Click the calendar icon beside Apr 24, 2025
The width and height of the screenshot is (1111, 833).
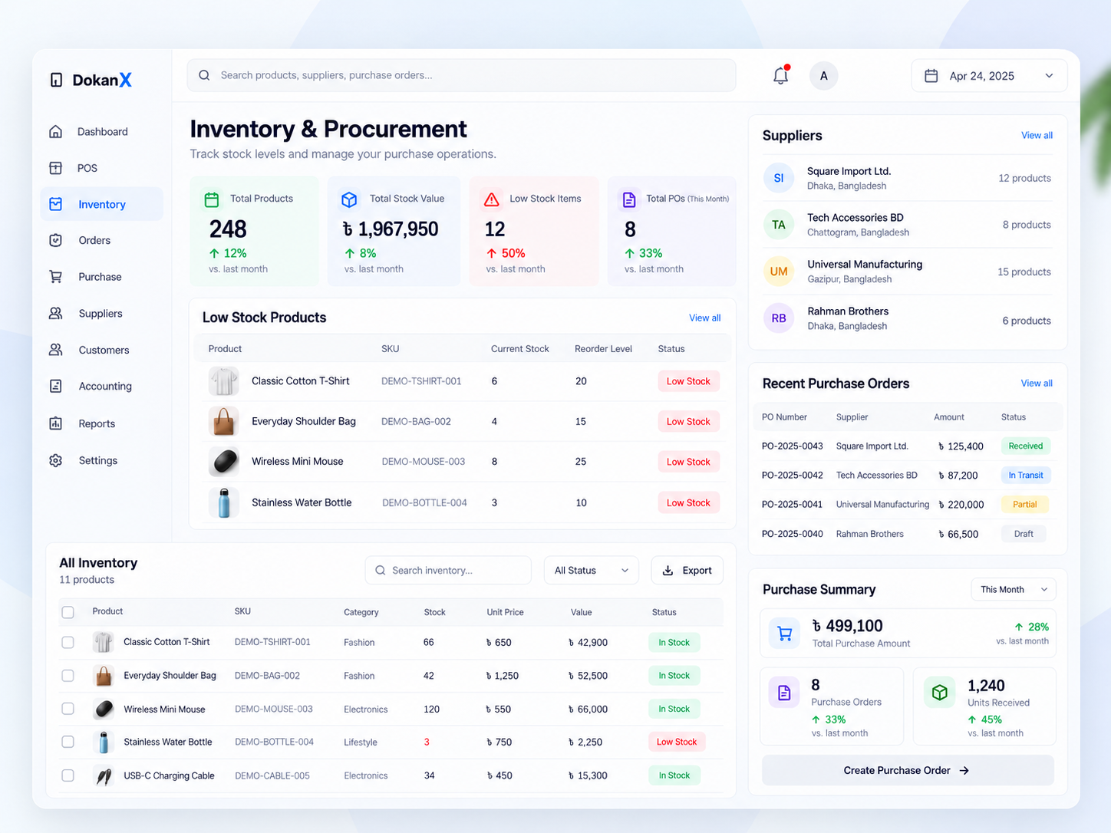point(931,76)
